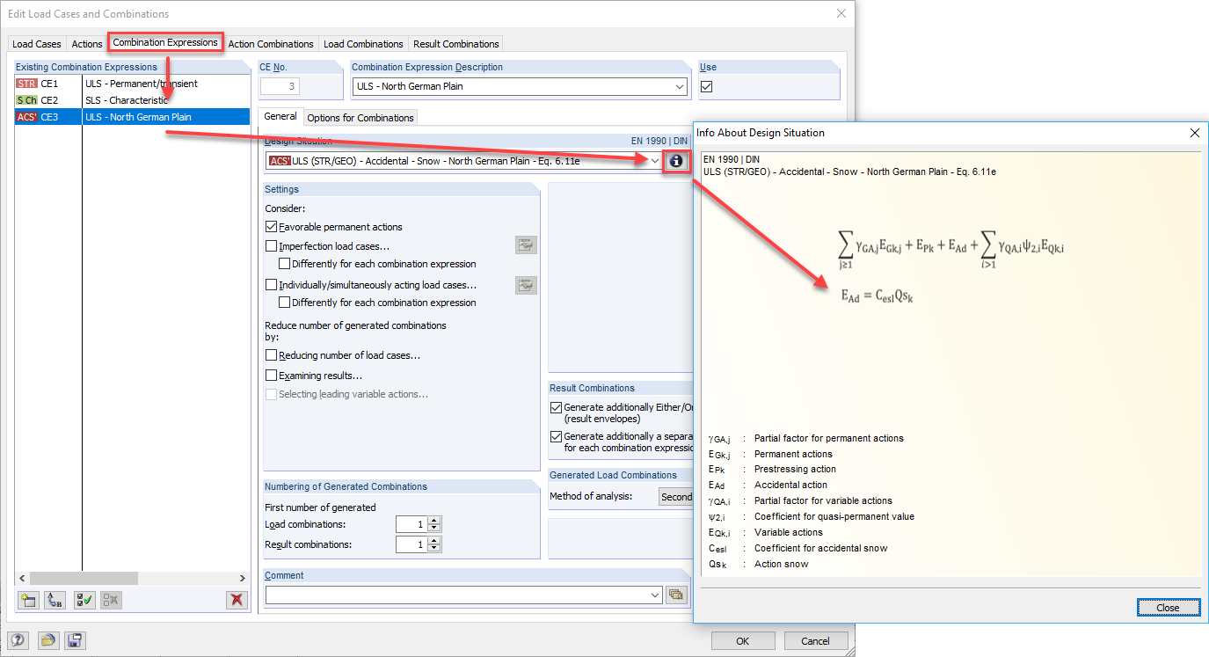The width and height of the screenshot is (1209, 657).
Task: Uncheck Generate additionally Either/Or result combination
Action: [x=556, y=408]
